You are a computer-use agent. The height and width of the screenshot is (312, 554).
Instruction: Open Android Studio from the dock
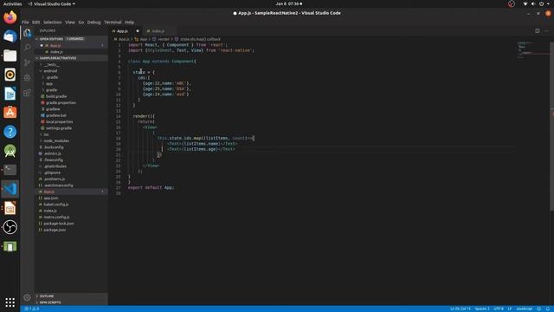[x=10, y=151]
